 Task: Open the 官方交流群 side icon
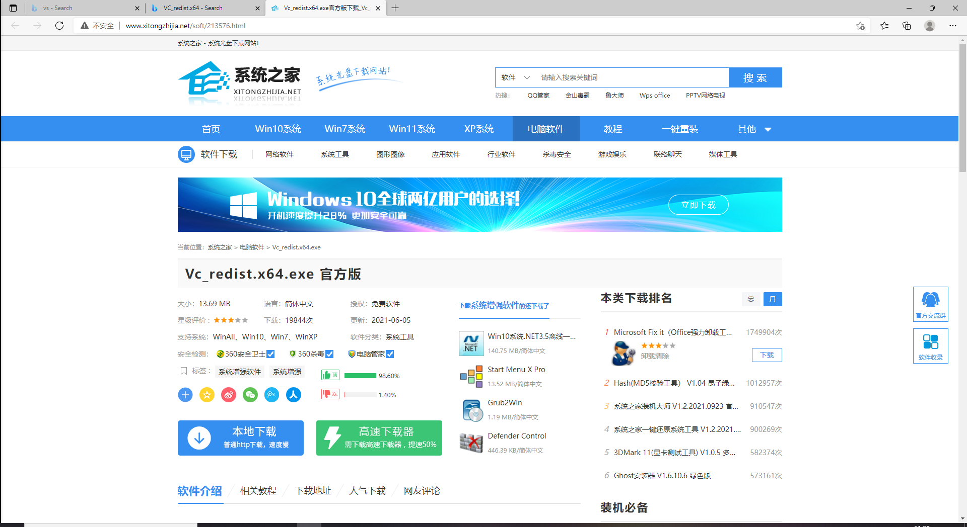click(930, 304)
